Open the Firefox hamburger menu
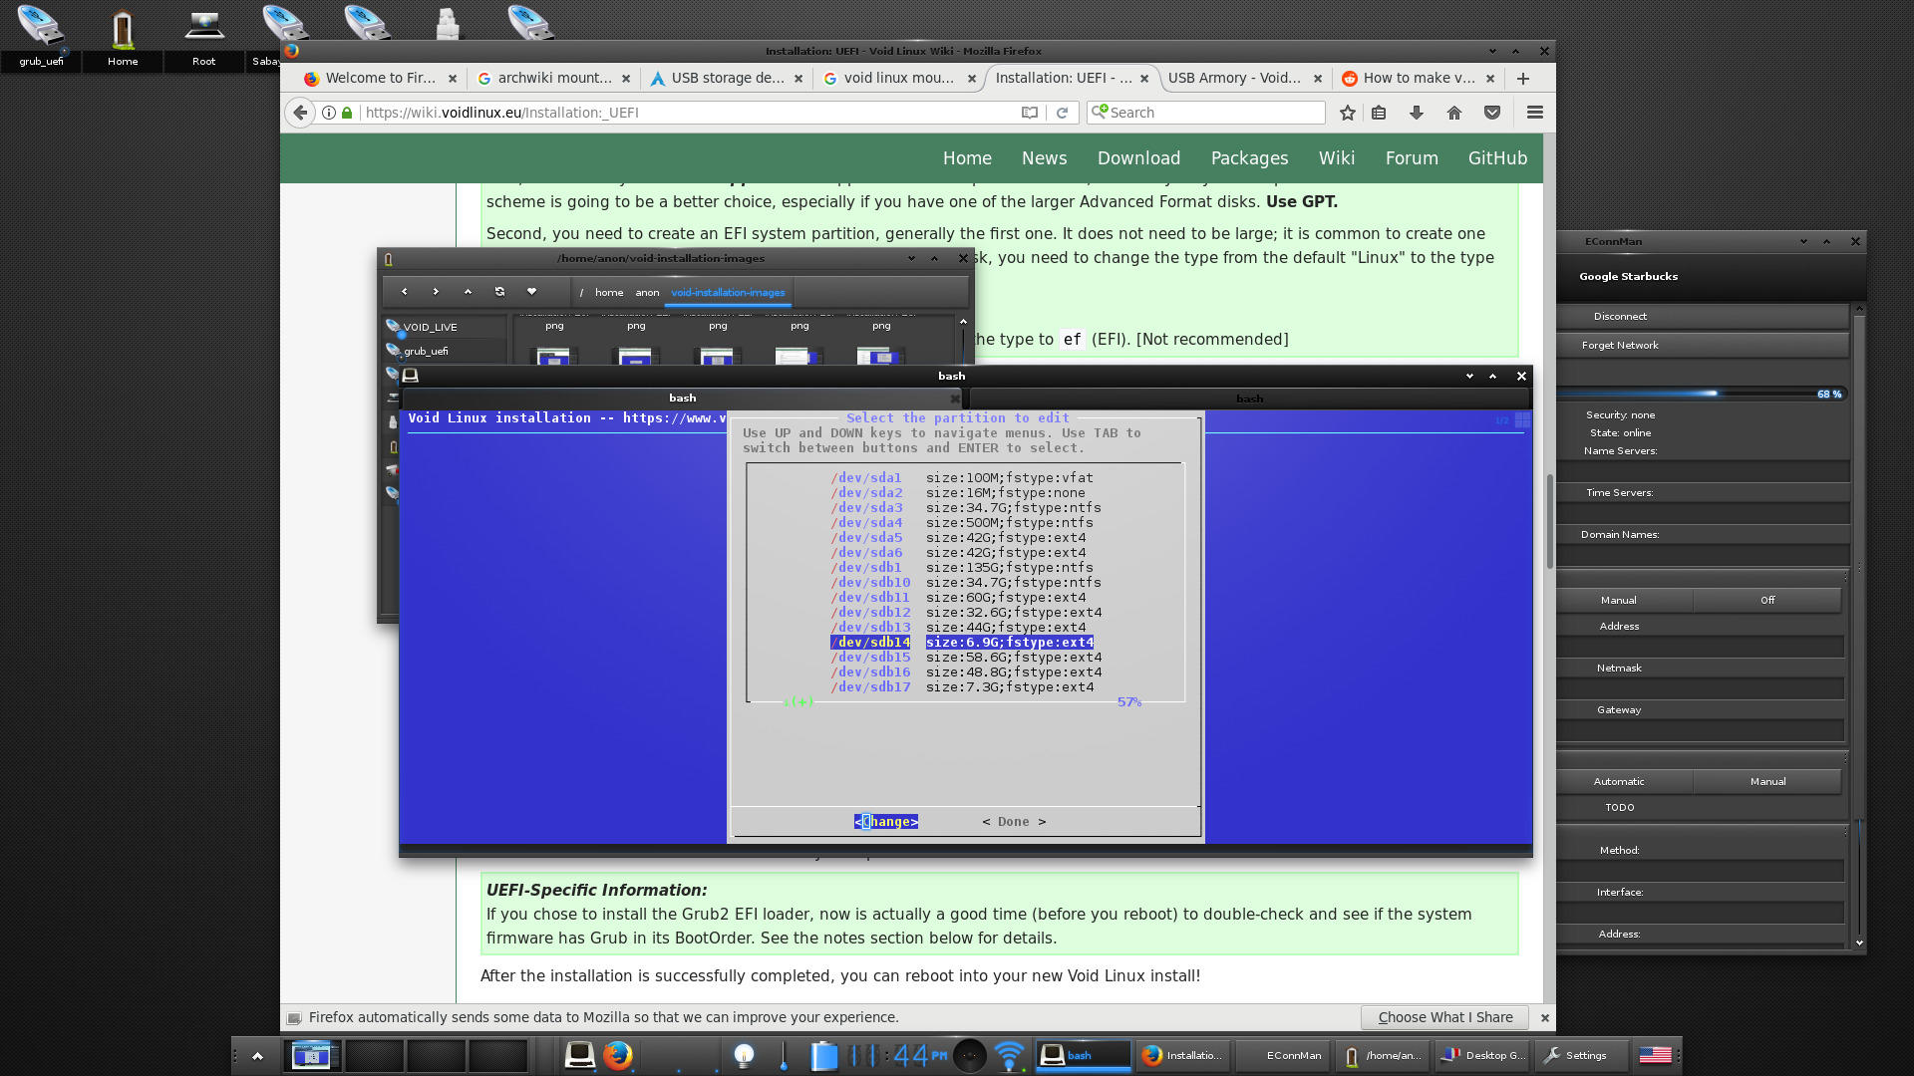 [x=1535, y=113]
